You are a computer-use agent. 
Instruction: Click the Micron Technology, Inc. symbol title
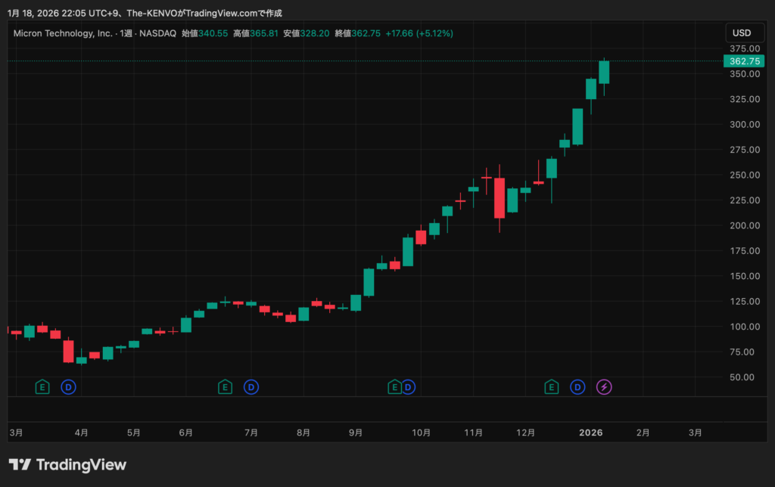tap(63, 33)
